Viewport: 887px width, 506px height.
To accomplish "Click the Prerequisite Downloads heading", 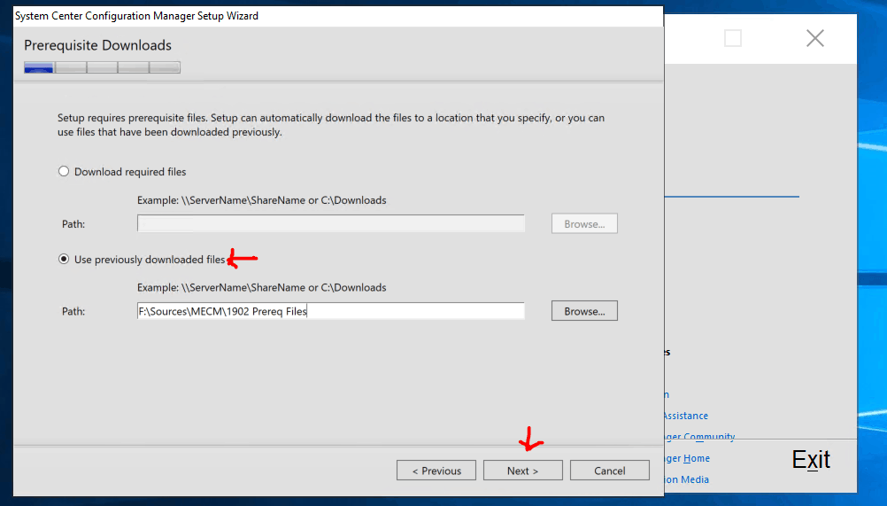I will click(x=98, y=45).
